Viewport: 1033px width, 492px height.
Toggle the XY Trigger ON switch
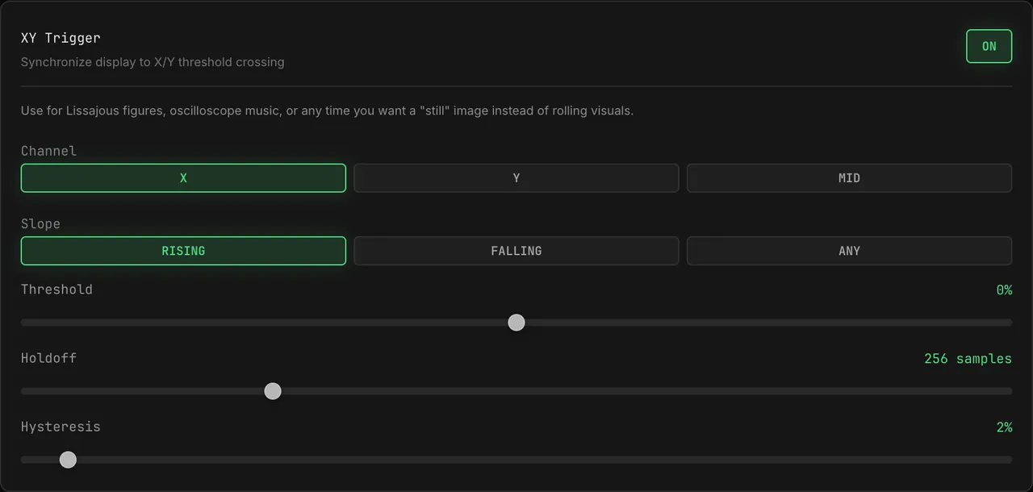click(x=989, y=46)
